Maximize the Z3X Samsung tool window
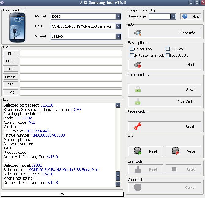 pyautogui.click(x=197, y=2)
